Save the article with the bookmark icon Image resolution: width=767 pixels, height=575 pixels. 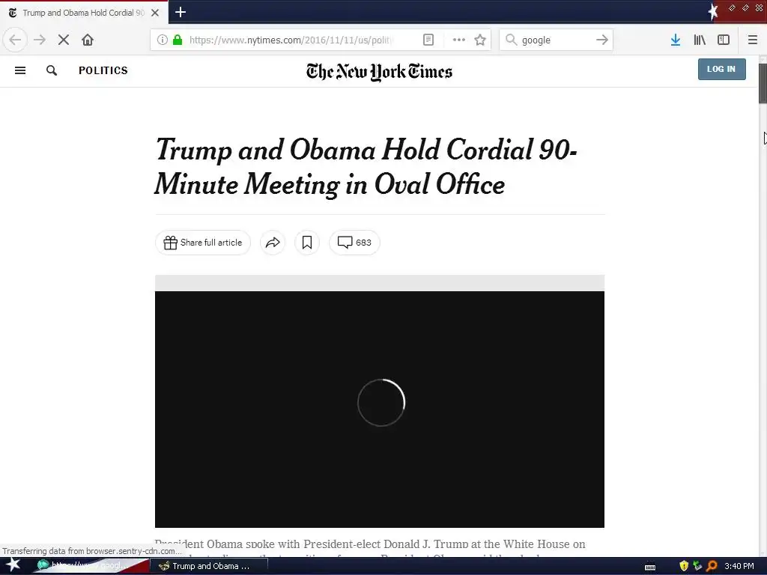click(307, 243)
